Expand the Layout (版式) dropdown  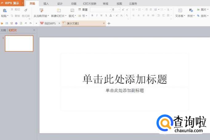(72, 16)
